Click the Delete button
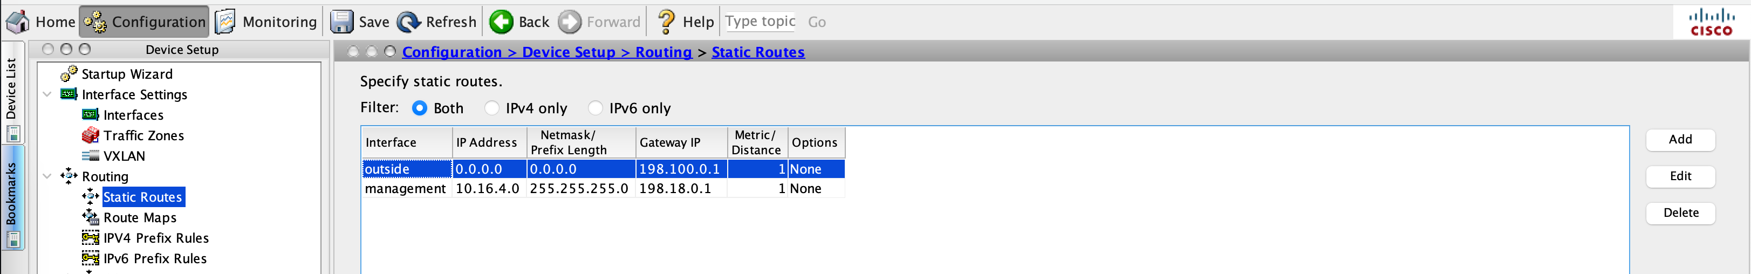The width and height of the screenshot is (1751, 274). 1680,213
